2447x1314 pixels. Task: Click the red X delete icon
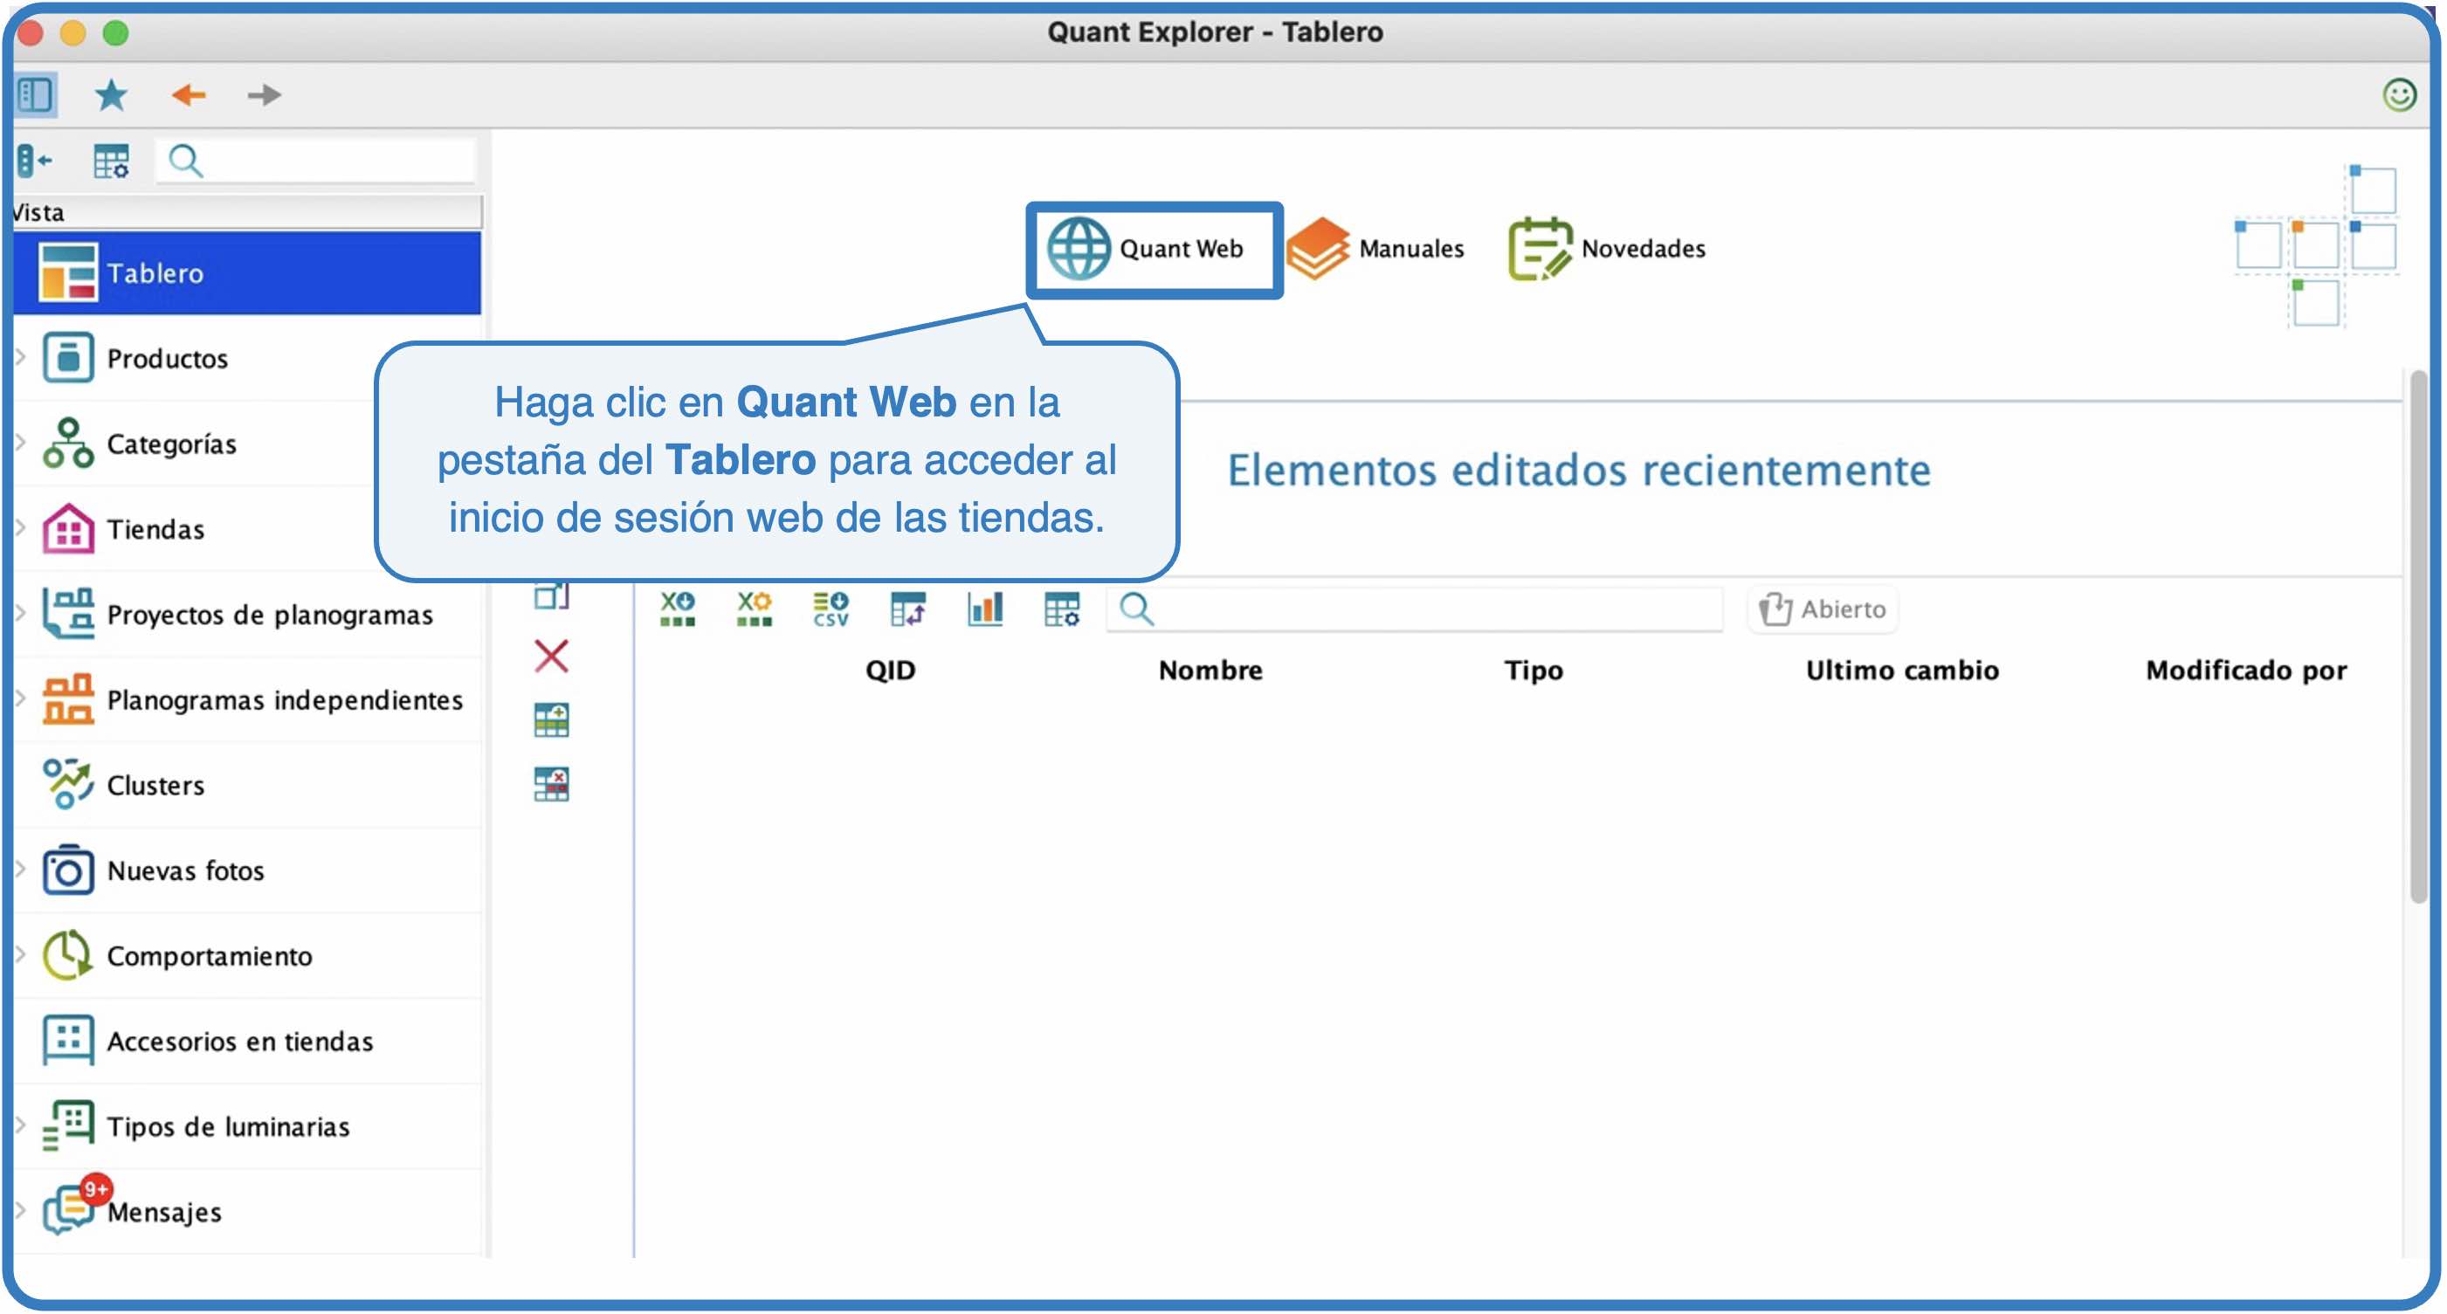[x=551, y=656]
